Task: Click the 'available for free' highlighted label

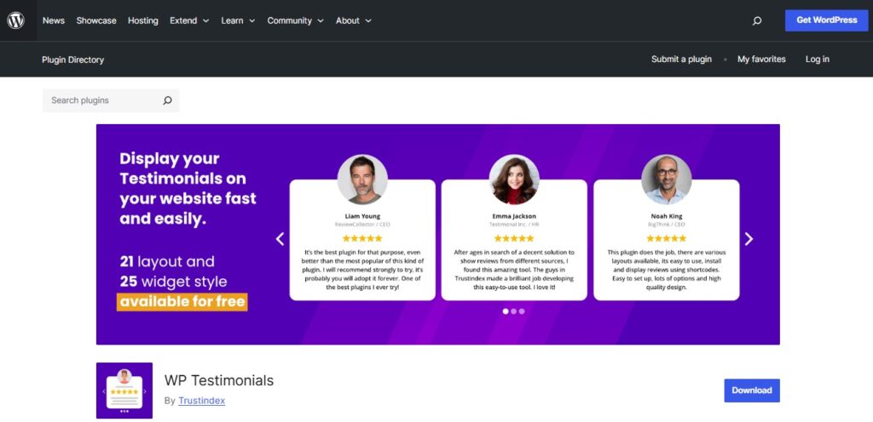Action: (x=182, y=301)
